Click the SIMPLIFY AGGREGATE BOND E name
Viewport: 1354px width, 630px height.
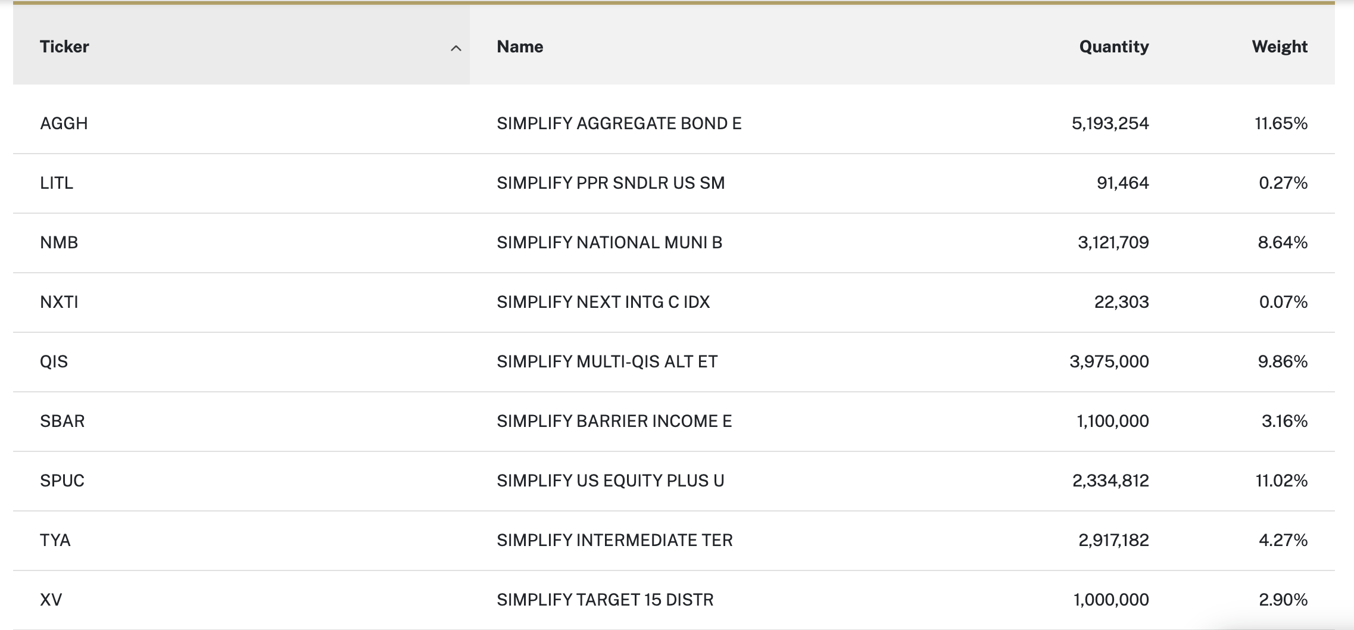619,123
